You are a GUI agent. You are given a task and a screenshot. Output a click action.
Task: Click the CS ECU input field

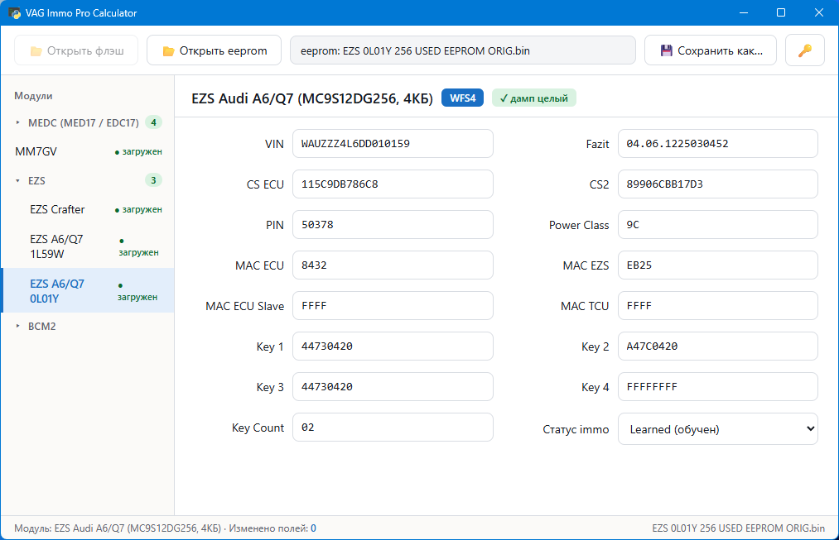click(x=393, y=184)
